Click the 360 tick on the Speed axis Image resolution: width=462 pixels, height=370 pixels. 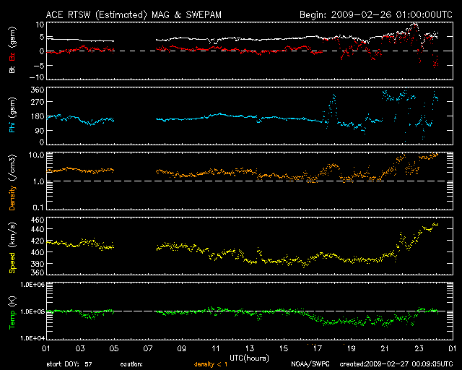pos(38,272)
